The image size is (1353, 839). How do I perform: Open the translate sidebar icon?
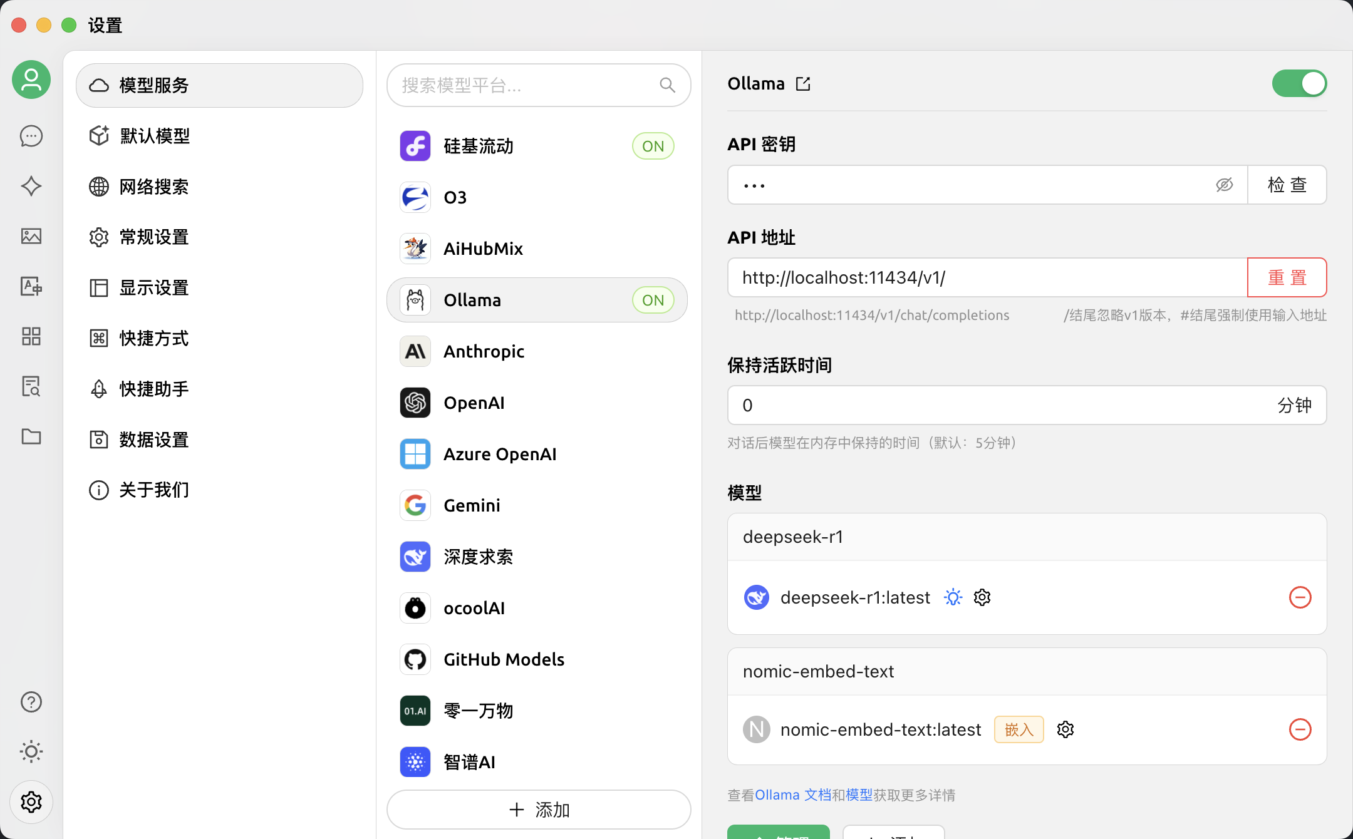(31, 286)
